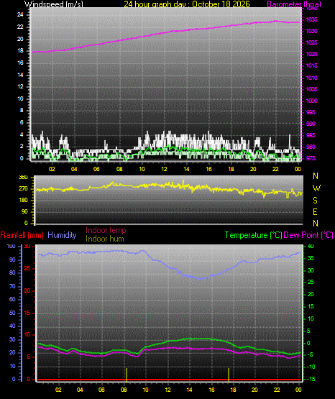Click the Indoor hum legend label
The width and height of the screenshot is (335, 399).
(x=105, y=239)
